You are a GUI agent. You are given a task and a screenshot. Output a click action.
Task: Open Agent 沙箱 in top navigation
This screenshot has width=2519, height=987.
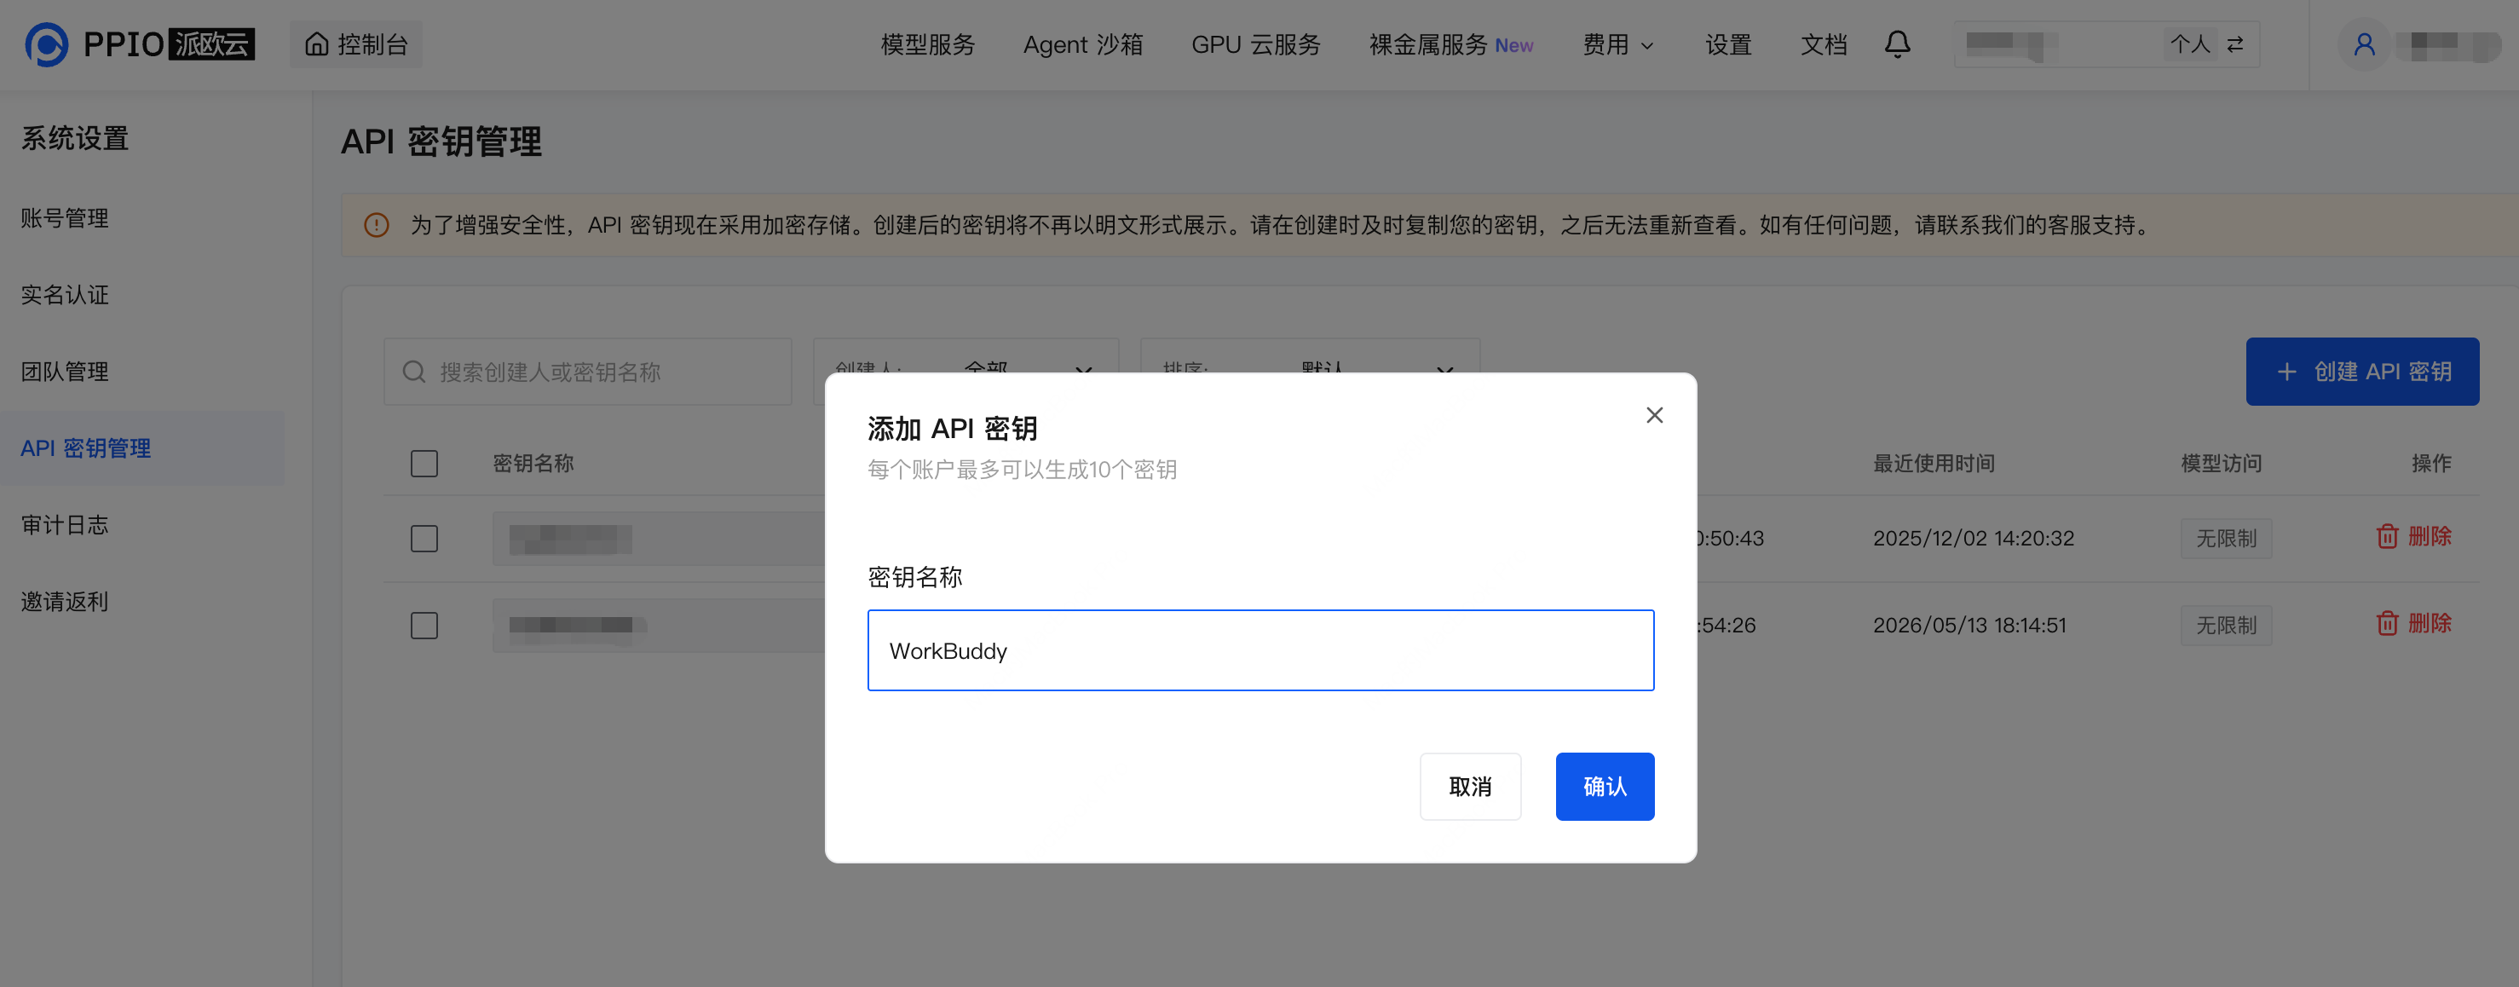1082,45
